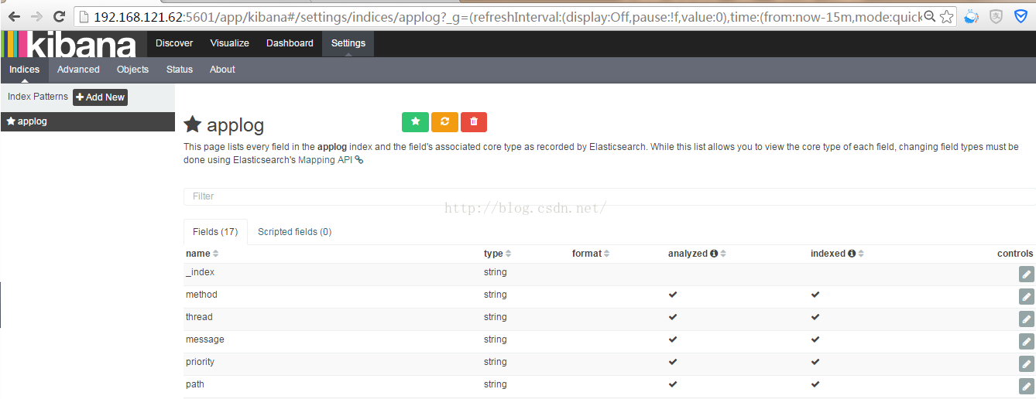Viewport: 1036px width, 399px height.
Task: Open the Settings tab
Action: tap(348, 43)
